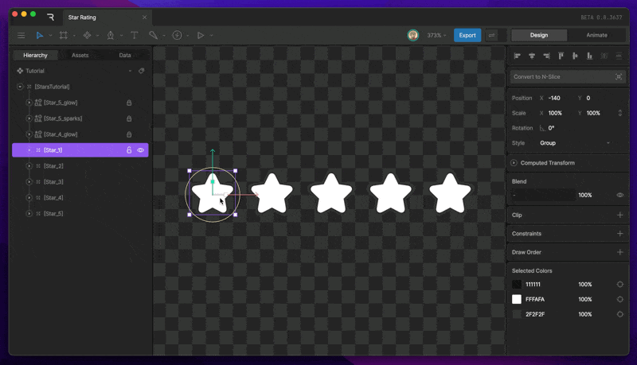Expand the Star_2 node
The height and width of the screenshot is (365, 637).
tap(29, 166)
